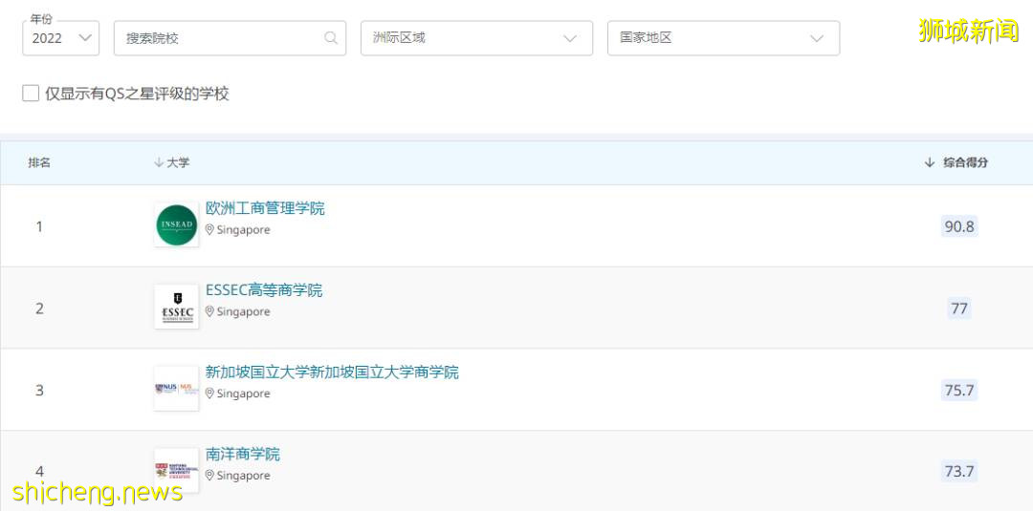
Task: Click the location pin beside INSEAD's Singapore
Action: [x=209, y=229]
